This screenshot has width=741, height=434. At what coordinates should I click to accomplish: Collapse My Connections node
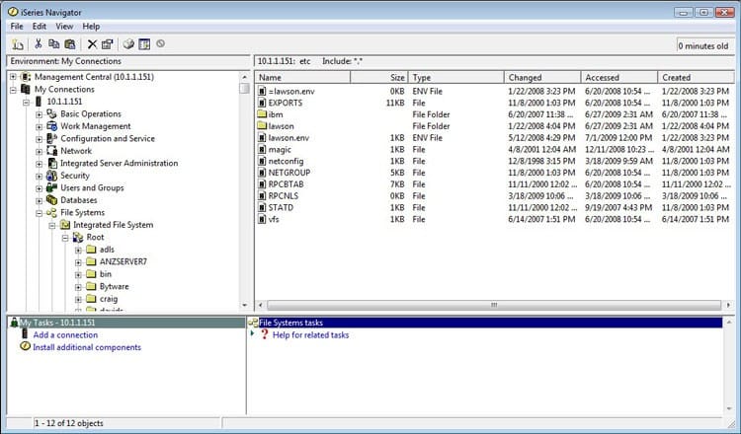[13, 89]
